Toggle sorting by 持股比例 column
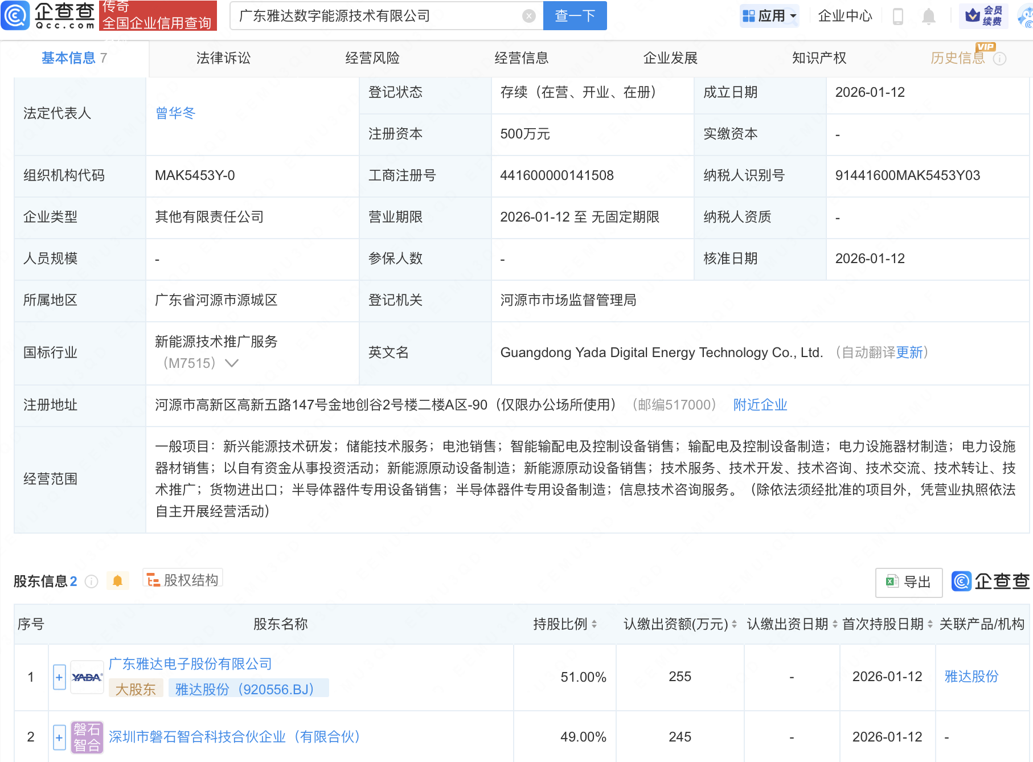 595,624
